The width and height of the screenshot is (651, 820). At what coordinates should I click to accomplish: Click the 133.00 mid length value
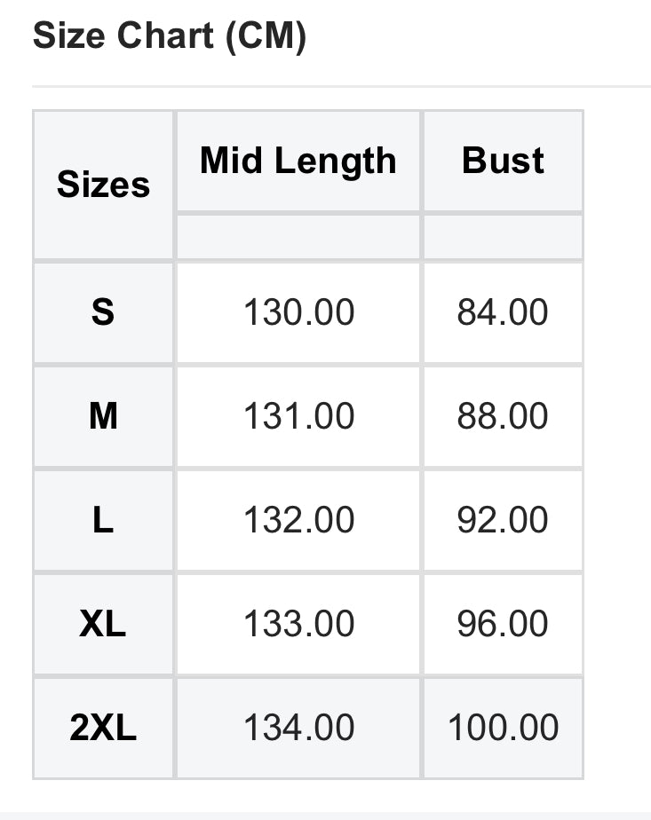pos(298,623)
